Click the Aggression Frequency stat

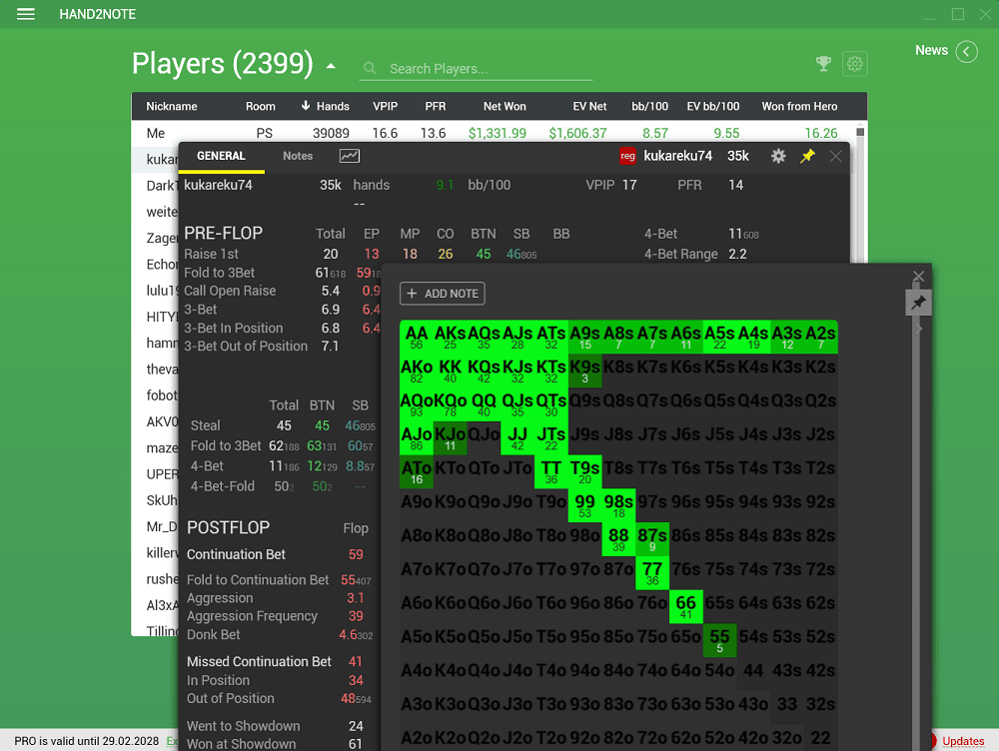point(252,616)
